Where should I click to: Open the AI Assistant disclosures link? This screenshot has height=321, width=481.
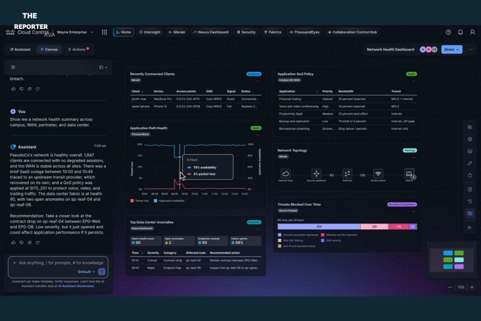76,286
